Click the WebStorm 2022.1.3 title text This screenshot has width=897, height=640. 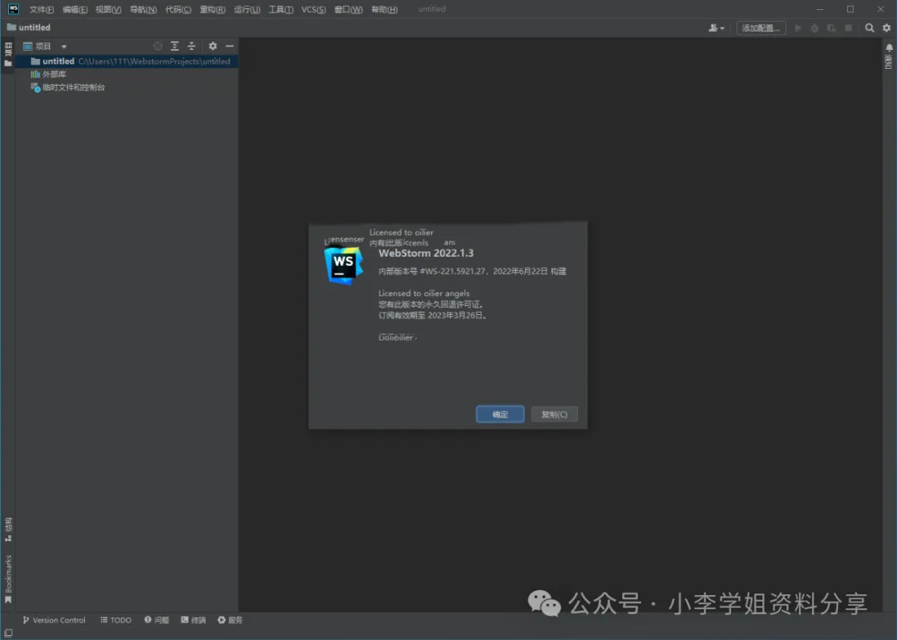[x=426, y=253]
